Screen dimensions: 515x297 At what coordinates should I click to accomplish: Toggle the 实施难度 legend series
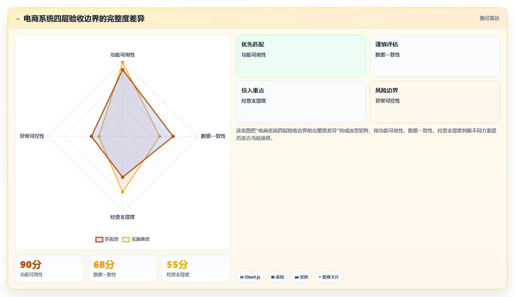136,239
